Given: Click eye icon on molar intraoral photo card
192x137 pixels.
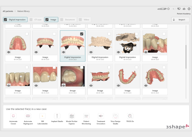Looking at the screenshot, I should [64, 86].
